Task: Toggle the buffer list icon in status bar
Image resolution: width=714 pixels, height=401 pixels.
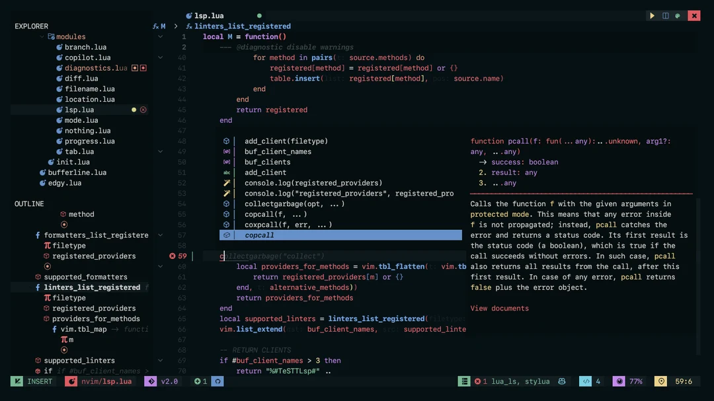Action: (x=463, y=381)
